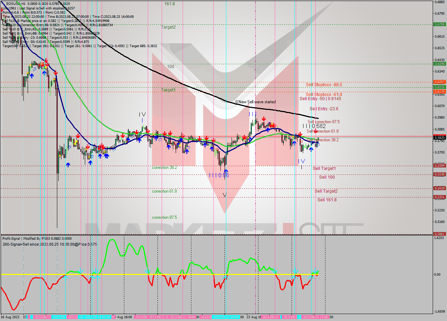Click the 'Sell Target1' label
The height and width of the screenshot is (321, 447).
tap(324, 168)
